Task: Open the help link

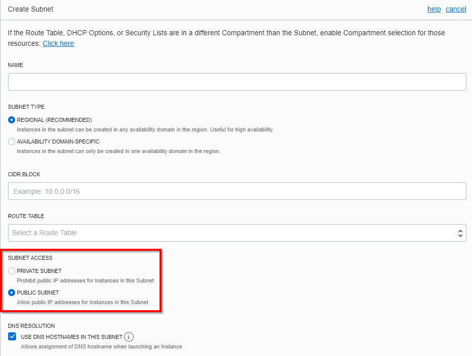Action: [434, 10]
